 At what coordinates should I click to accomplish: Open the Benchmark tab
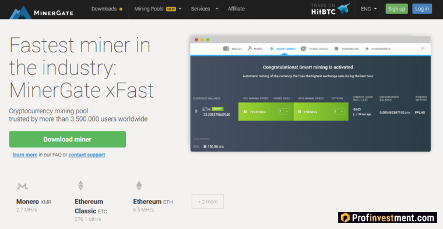[346, 49]
